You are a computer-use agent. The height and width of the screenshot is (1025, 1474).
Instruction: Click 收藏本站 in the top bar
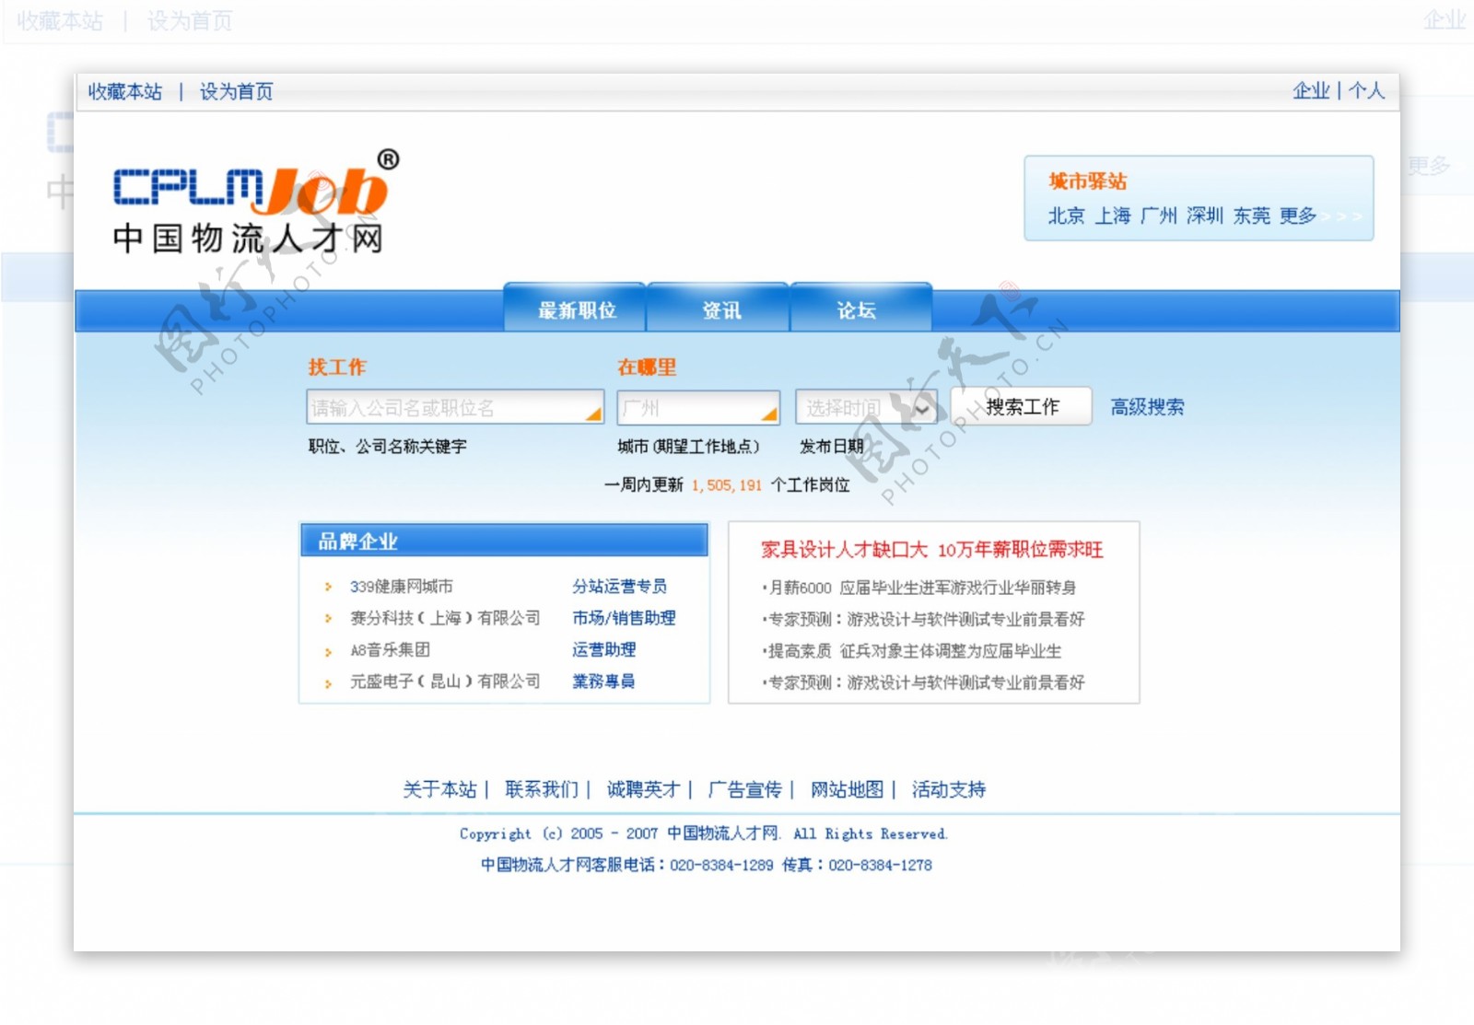coord(125,91)
